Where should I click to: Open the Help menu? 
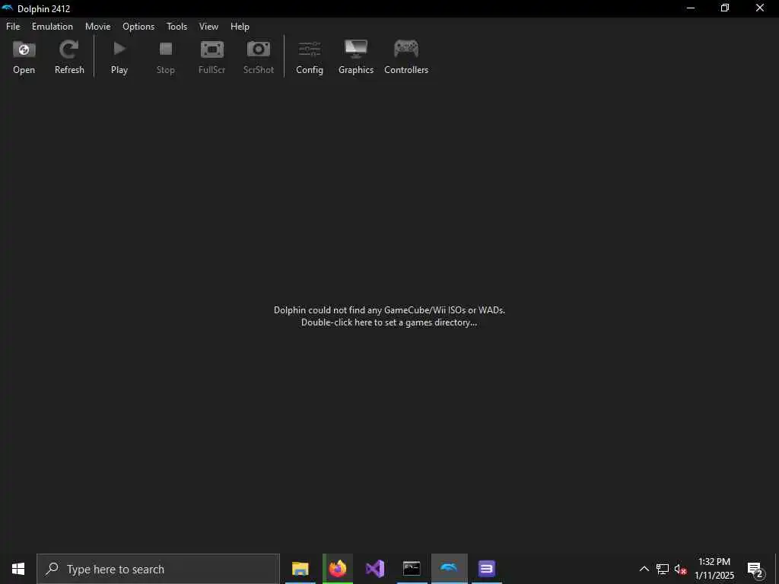(240, 27)
